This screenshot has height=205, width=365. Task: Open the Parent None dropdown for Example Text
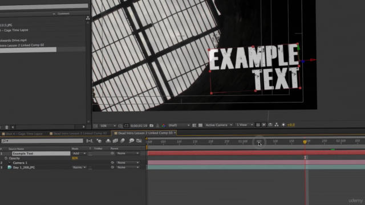(128, 153)
